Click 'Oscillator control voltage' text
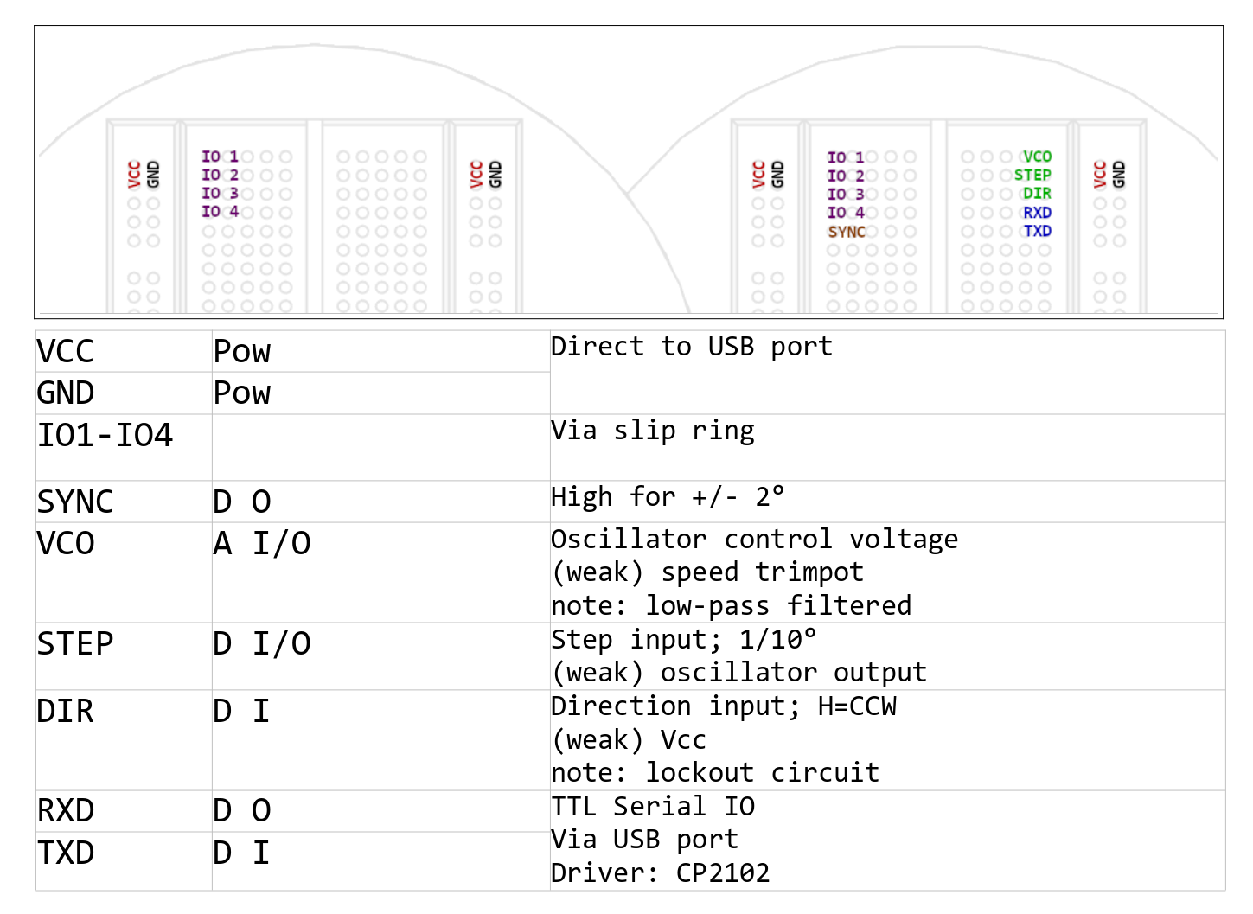This screenshot has width=1253, height=914. (754, 540)
